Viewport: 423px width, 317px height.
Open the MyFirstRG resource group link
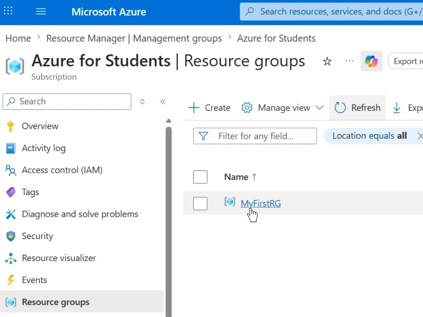pos(260,203)
